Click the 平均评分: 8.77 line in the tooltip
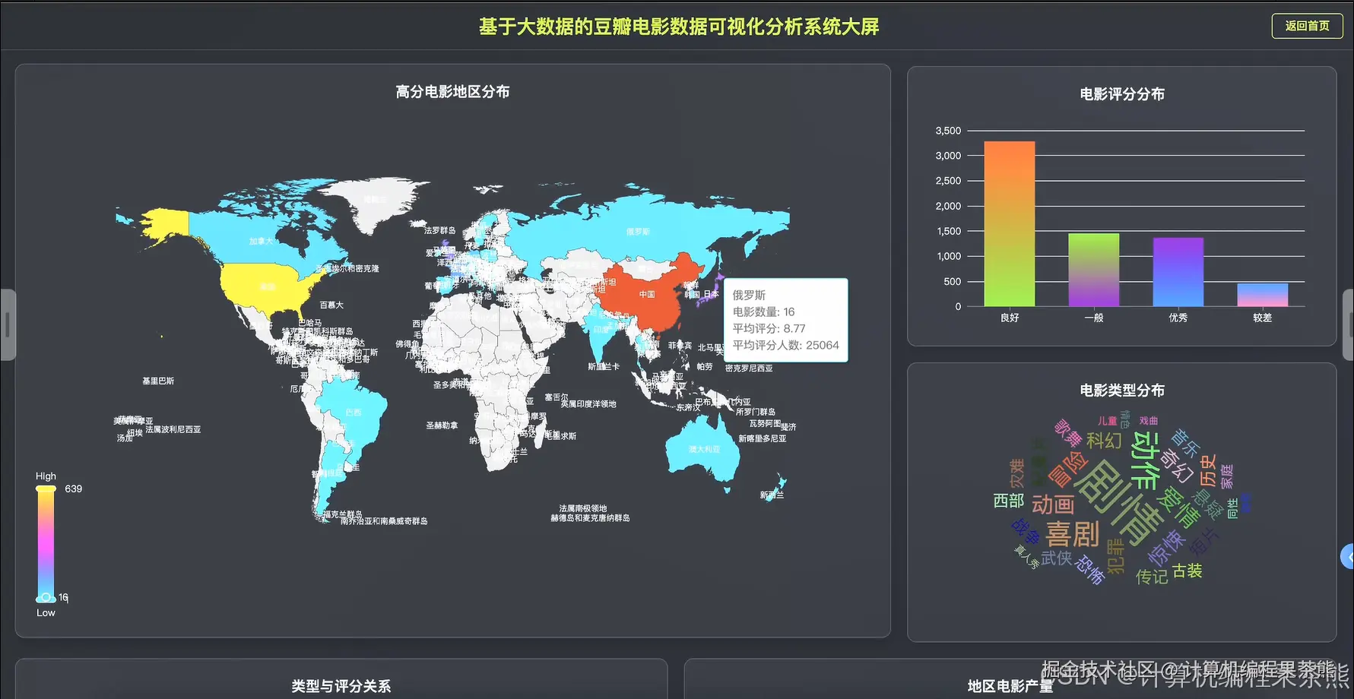Viewport: 1354px width, 699px height. click(x=769, y=328)
